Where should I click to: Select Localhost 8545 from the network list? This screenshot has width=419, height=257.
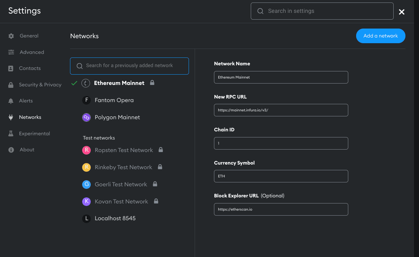[115, 218]
